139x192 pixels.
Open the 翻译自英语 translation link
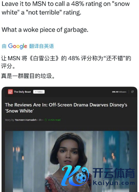[42, 46]
